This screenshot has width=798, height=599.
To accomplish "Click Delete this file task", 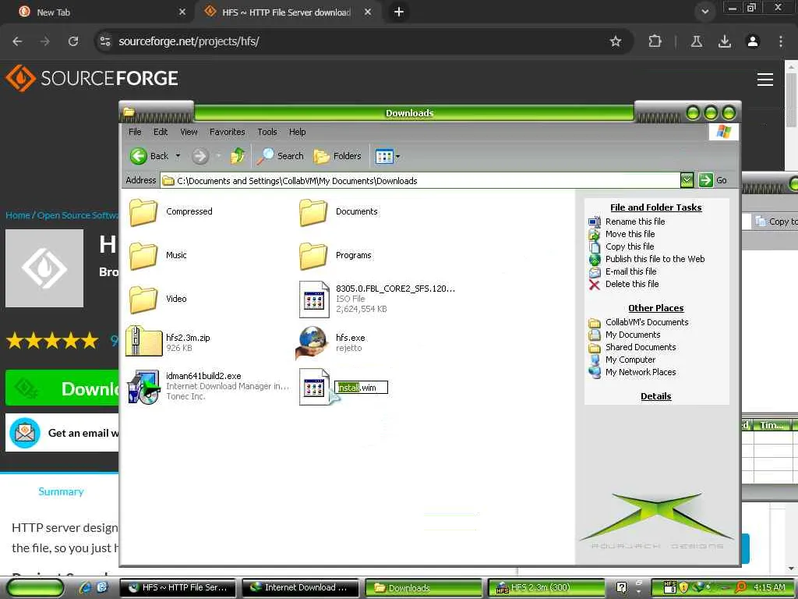I will click(631, 284).
